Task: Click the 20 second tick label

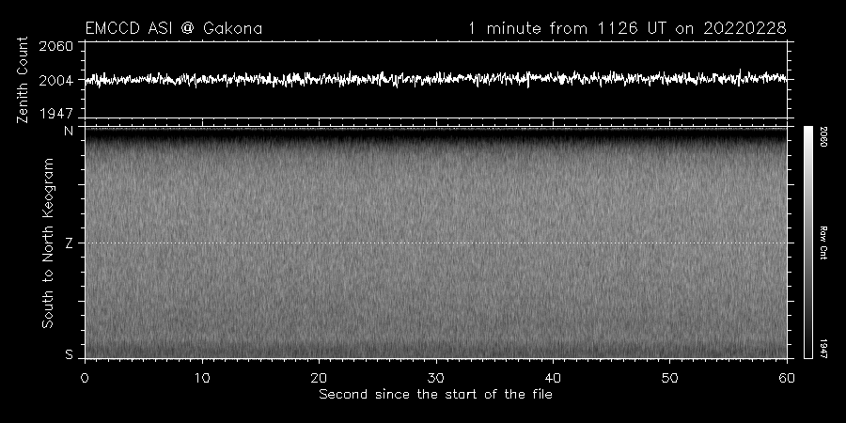Action: tap(319, 378)
